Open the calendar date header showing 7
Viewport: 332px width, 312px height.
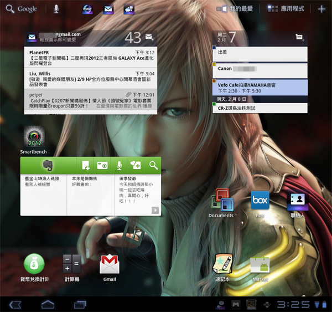point(226,37)
